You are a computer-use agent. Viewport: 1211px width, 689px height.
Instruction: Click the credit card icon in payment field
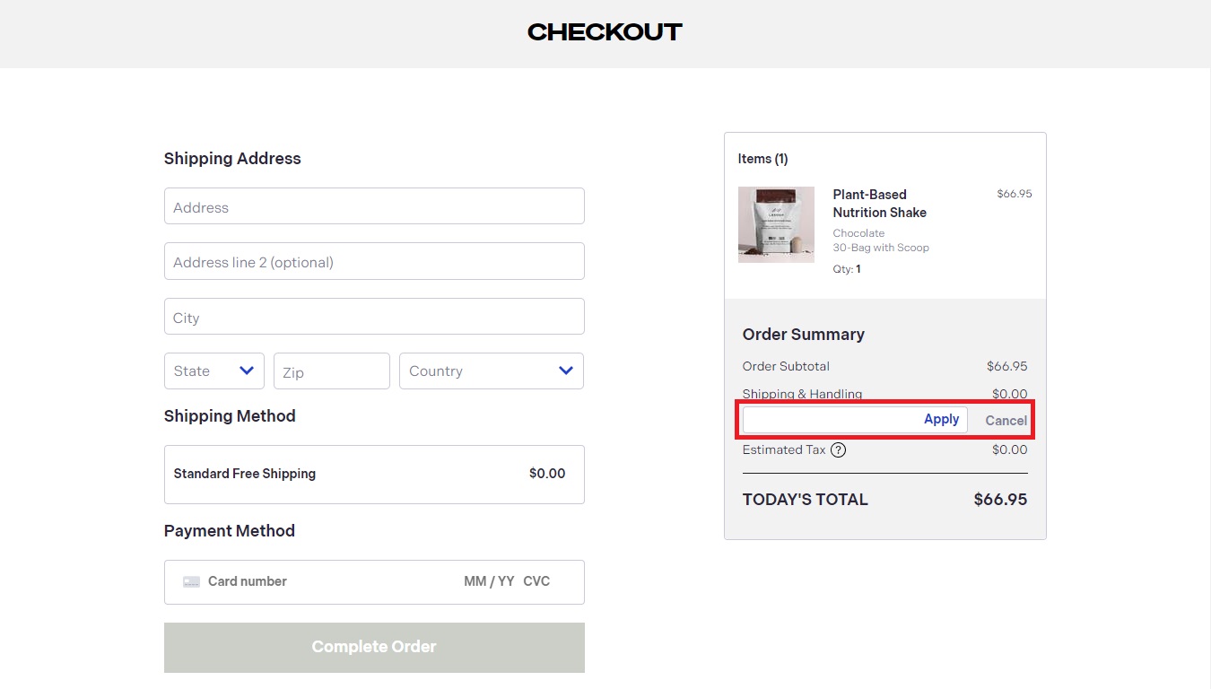pos(191,581)
